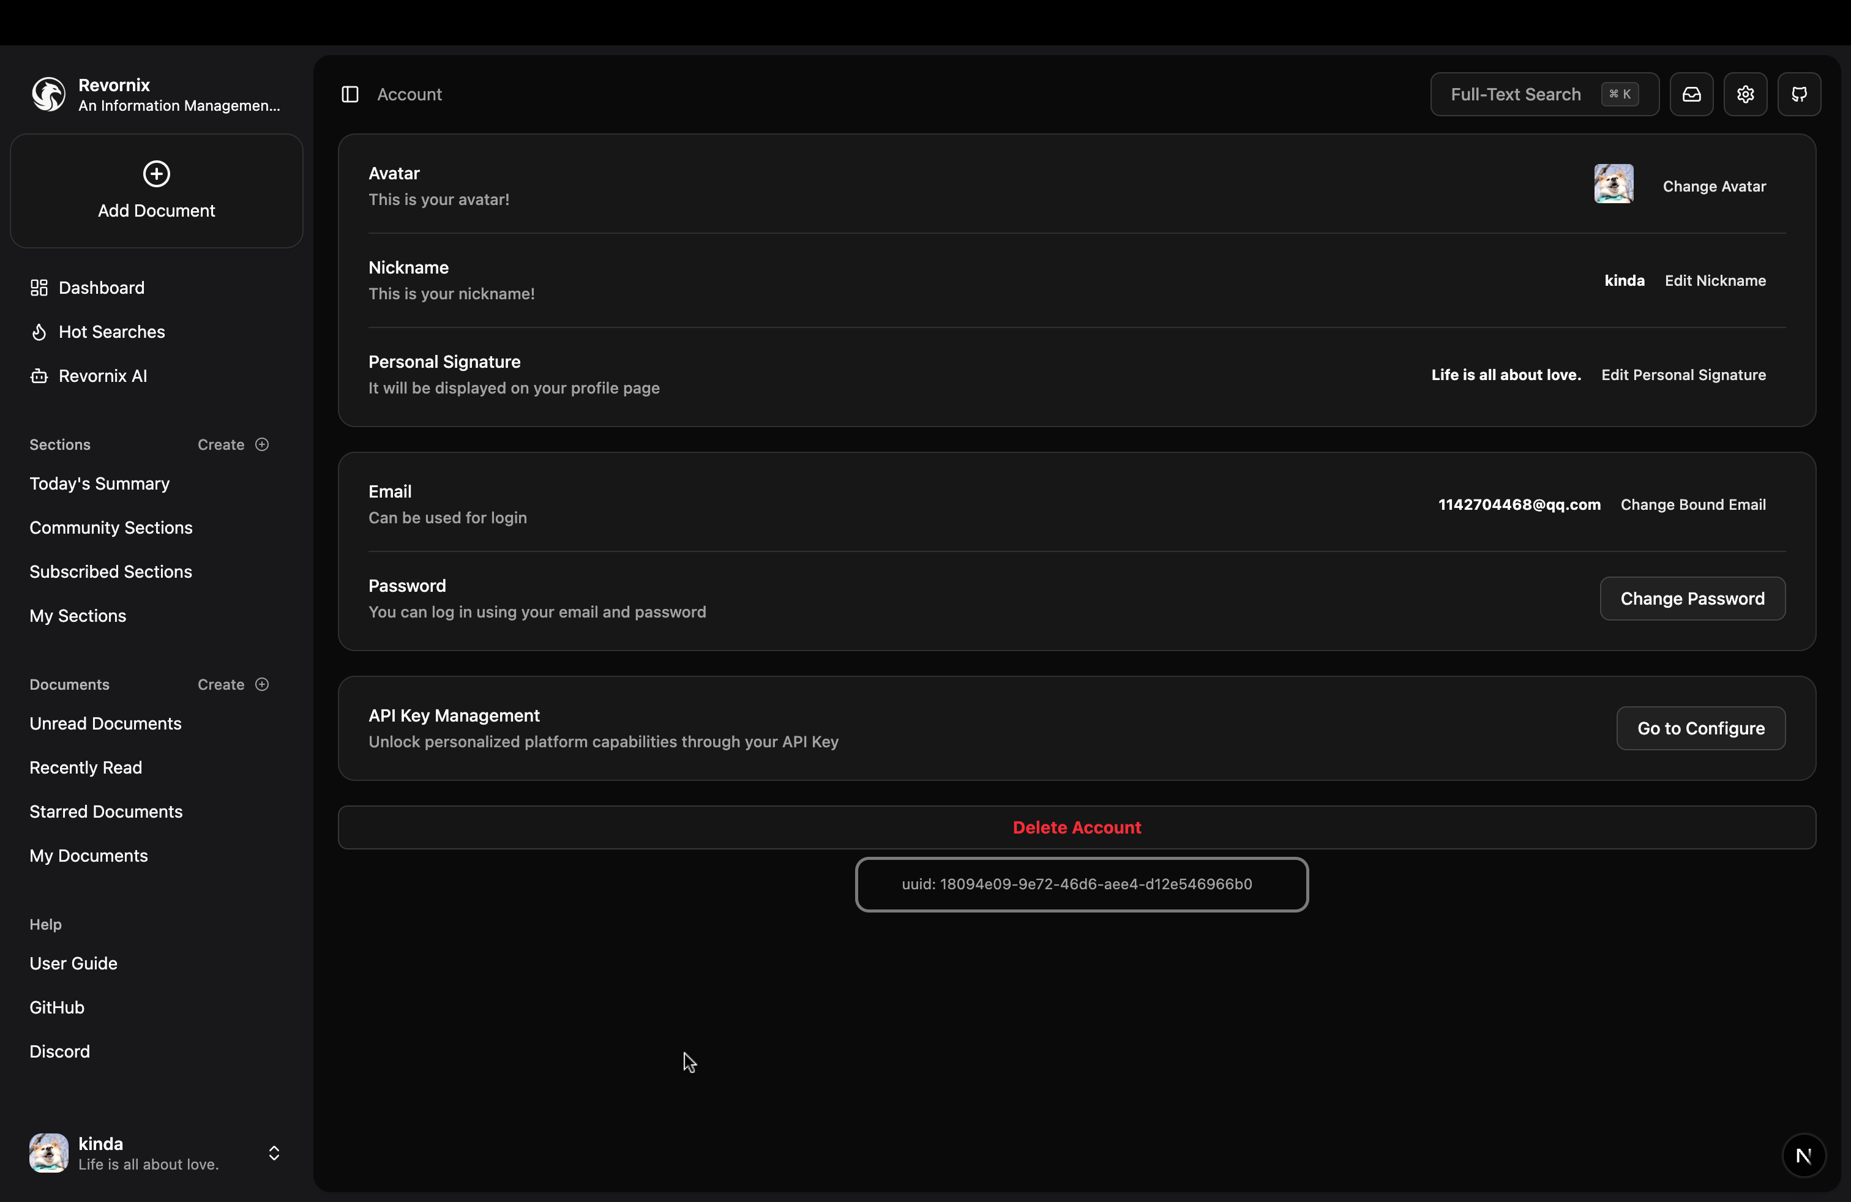Click Go to Configure for API keys
This screenshot has width=1851, height=1202.
click(x=1701, y=728)
